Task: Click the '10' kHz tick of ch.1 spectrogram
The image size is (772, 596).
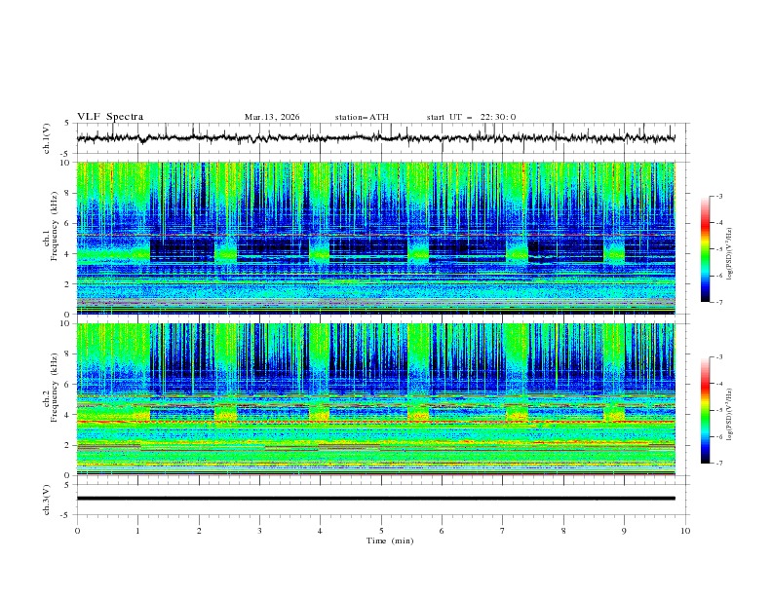Action: click(x=67, y=163)
